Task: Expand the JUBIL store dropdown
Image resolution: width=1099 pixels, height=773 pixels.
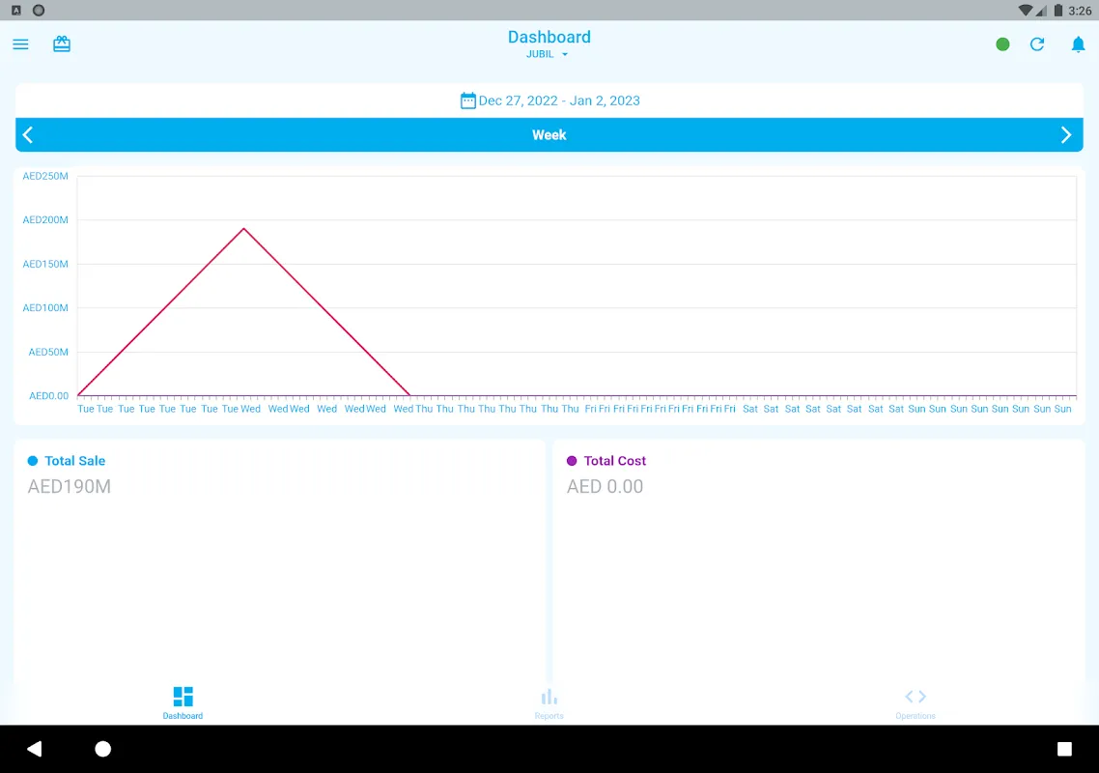Action: pyautogui.click(x=548, y=54)
